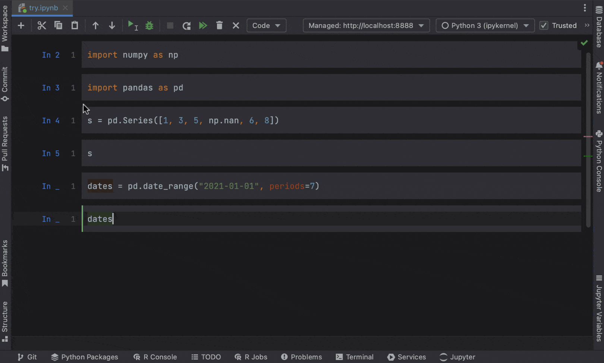Image resolution: width=604 pixels, height=363 pixels.
Task: Change kernel via Python 3 ipykernel dropdown
Action: coord(484,25)
